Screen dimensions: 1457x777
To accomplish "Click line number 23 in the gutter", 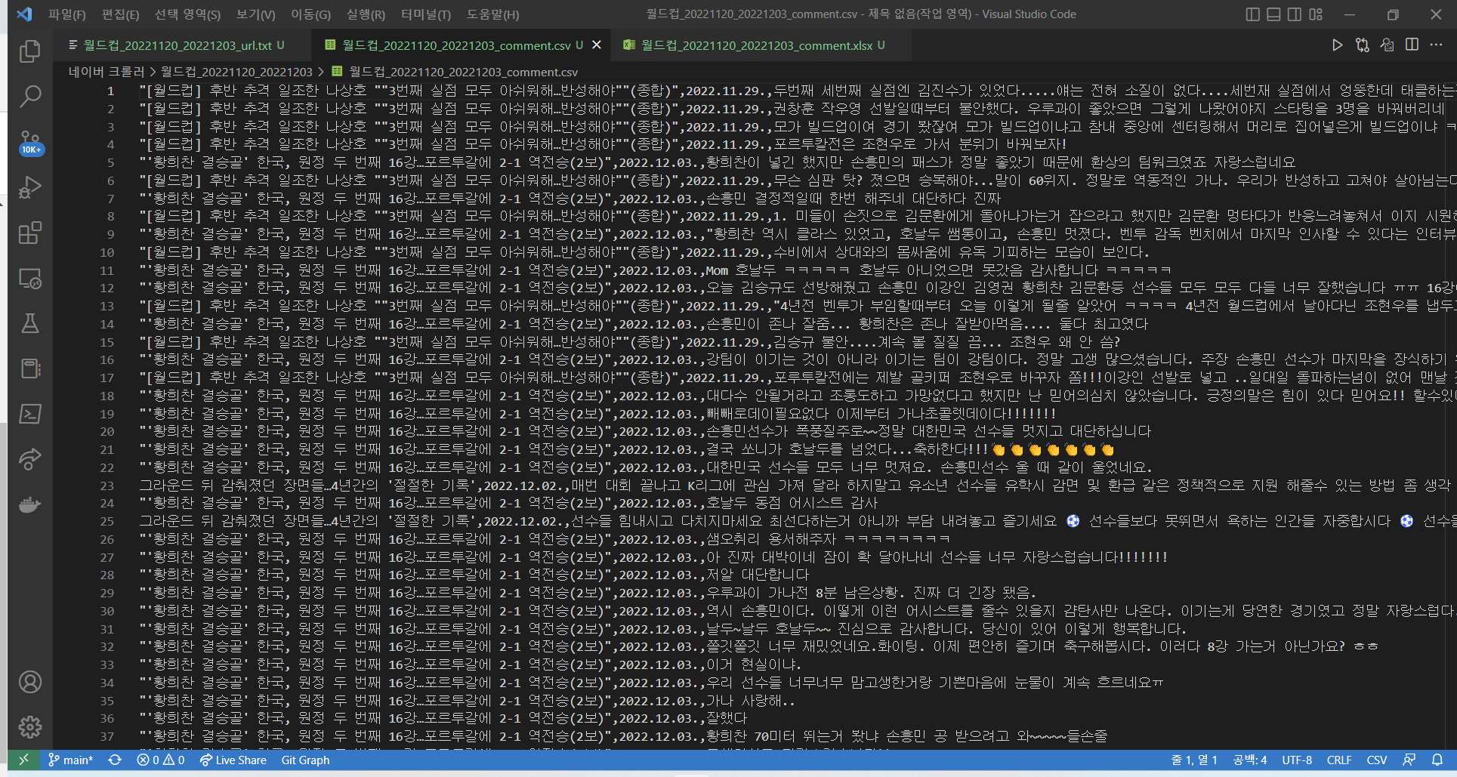I will click(x=107, y=486).
